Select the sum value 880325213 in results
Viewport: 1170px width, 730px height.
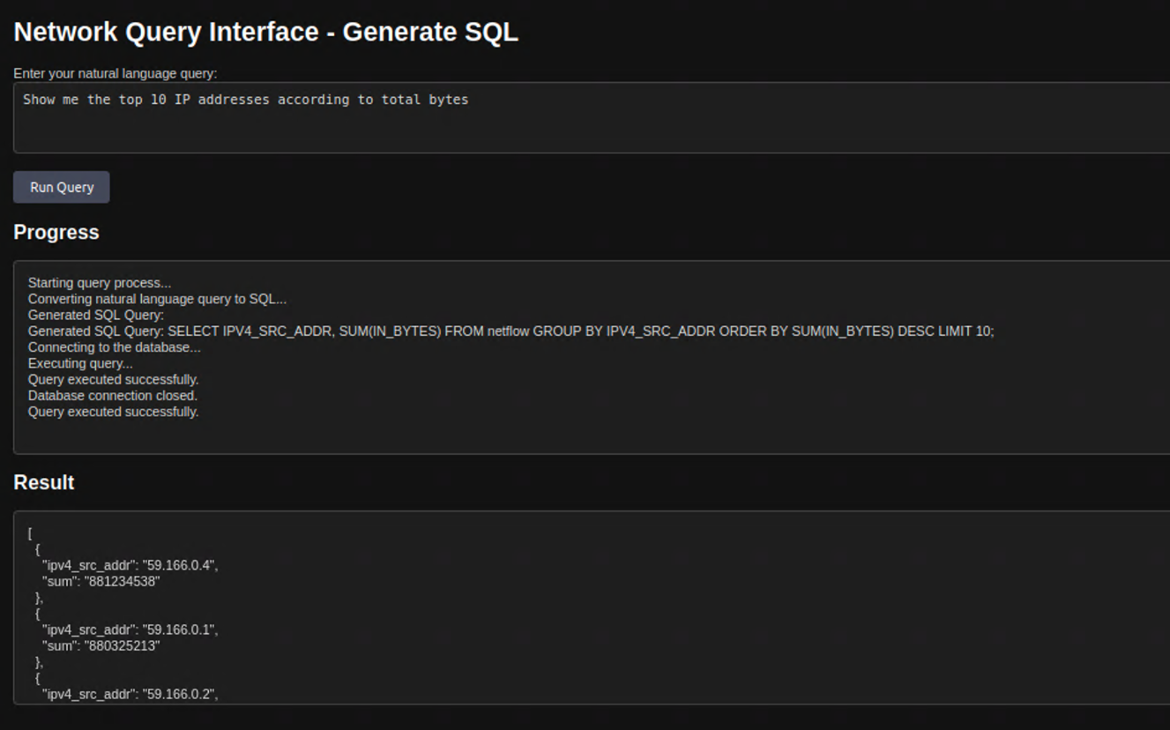116,645
